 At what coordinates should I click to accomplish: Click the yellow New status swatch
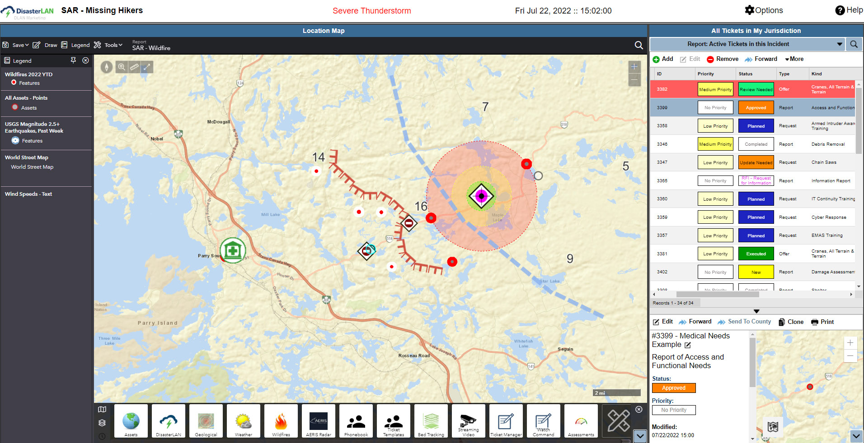tap(756, 272)
